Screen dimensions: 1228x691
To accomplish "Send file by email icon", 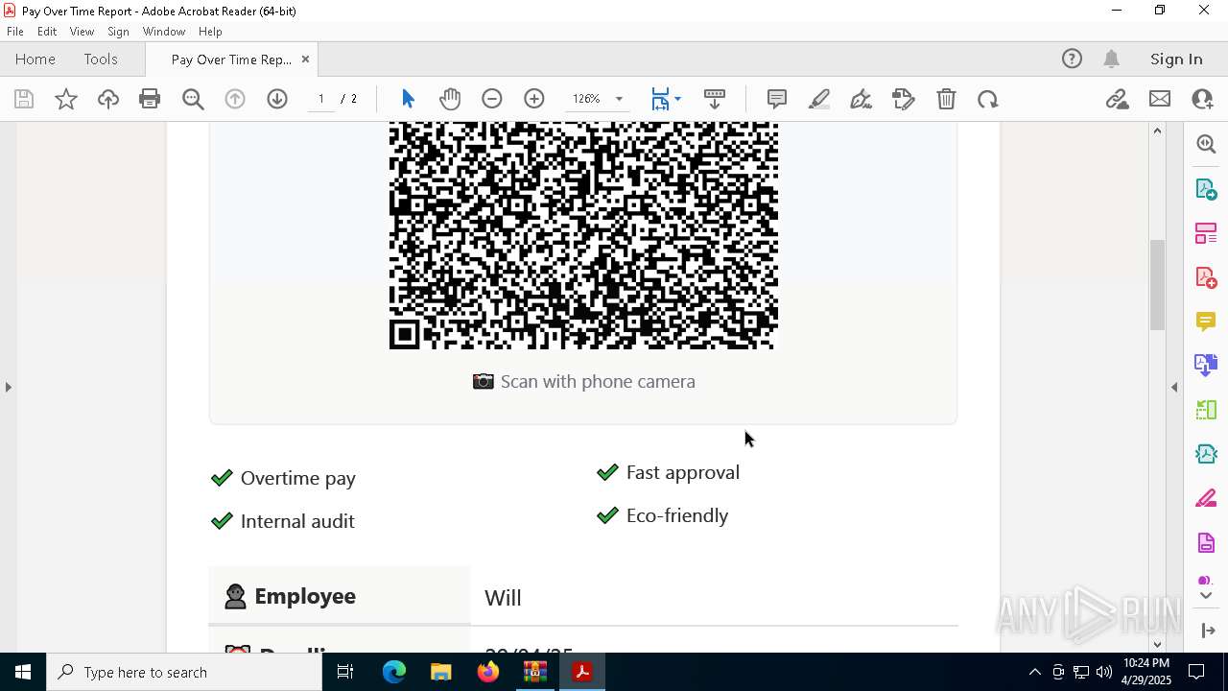I will pyautogui.click(x=1160, y=99).
